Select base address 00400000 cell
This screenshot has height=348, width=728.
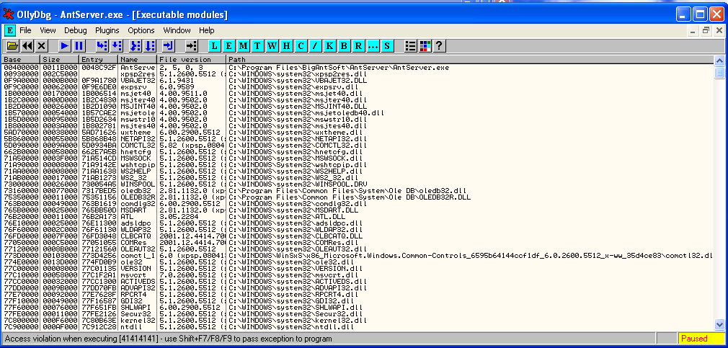pyautogui.click(x=22, y=67)
